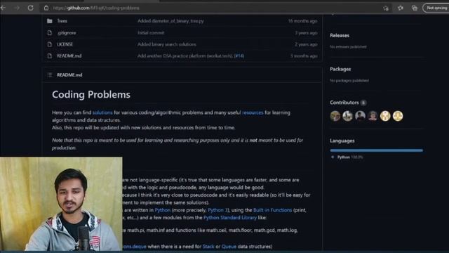Open the collections icon in the toolbar
The image size is (449, 253).
click(x=415, y=8)
